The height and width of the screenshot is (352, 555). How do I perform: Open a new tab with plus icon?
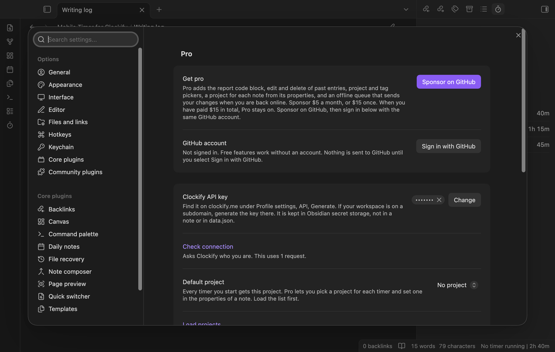[159, 9]
